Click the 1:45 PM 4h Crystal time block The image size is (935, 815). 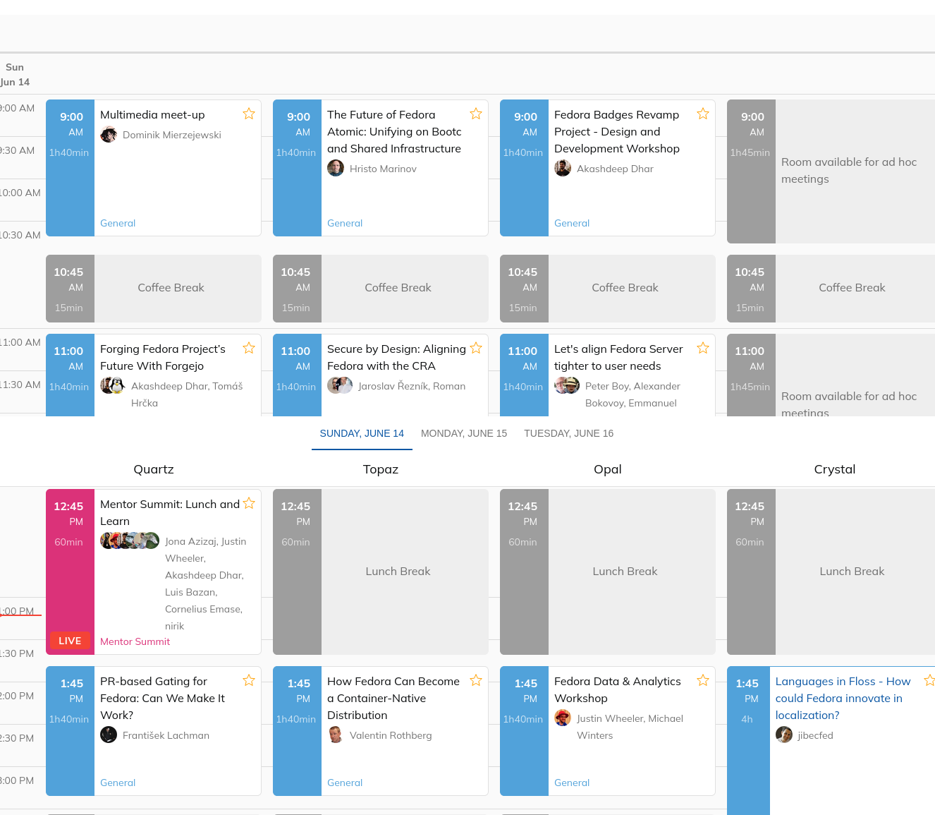(748, 741)
